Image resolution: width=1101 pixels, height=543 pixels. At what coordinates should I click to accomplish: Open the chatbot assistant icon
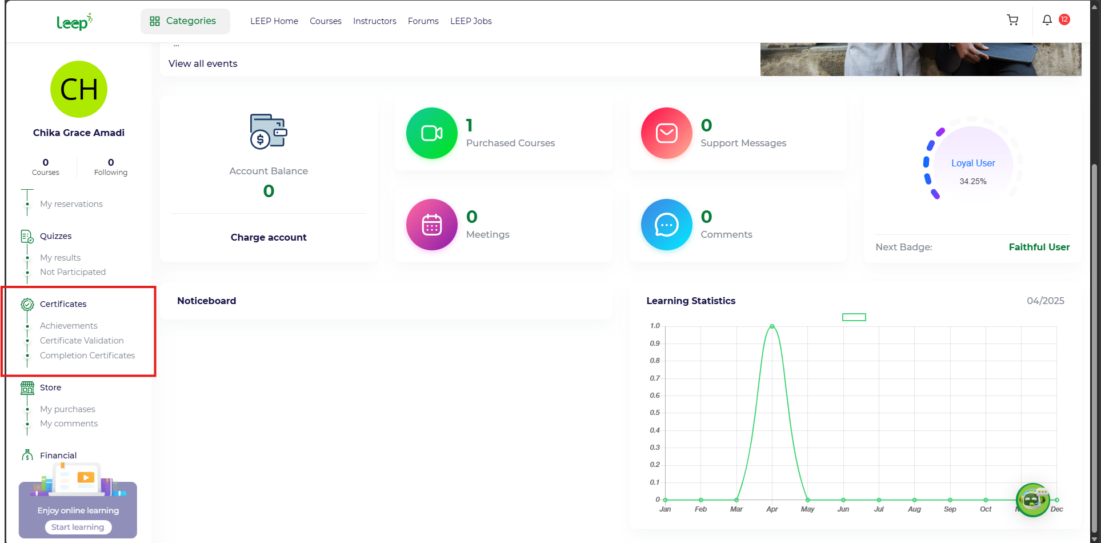[x=1033, y=500]
